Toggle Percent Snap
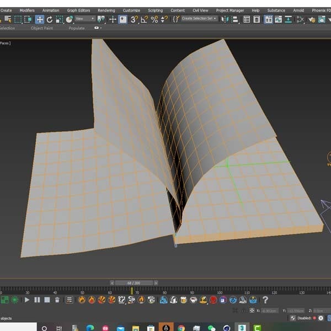Viewport: 331px width, 331px height. tap(154, 19)
